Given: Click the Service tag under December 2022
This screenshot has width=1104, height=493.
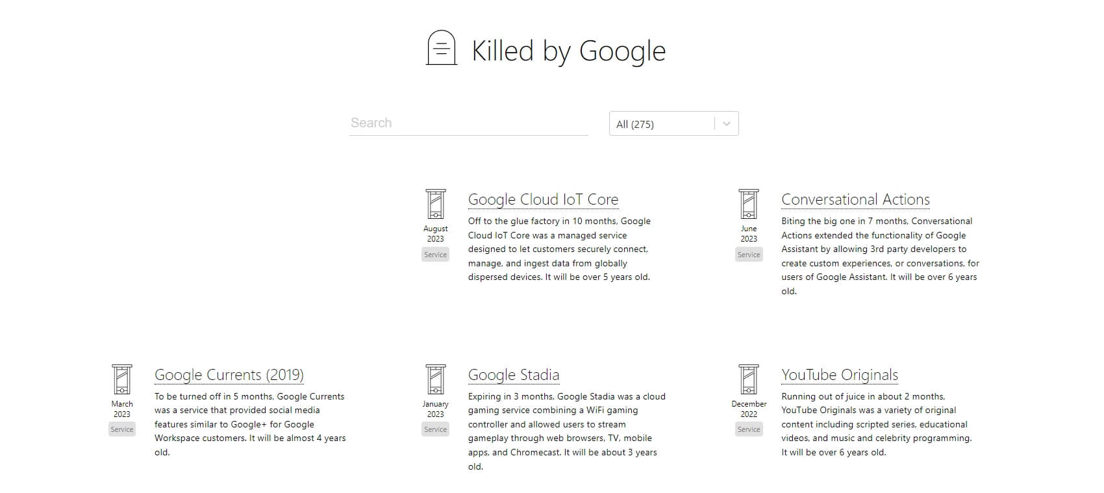Looking at the screenshot, I should point(748,429).
